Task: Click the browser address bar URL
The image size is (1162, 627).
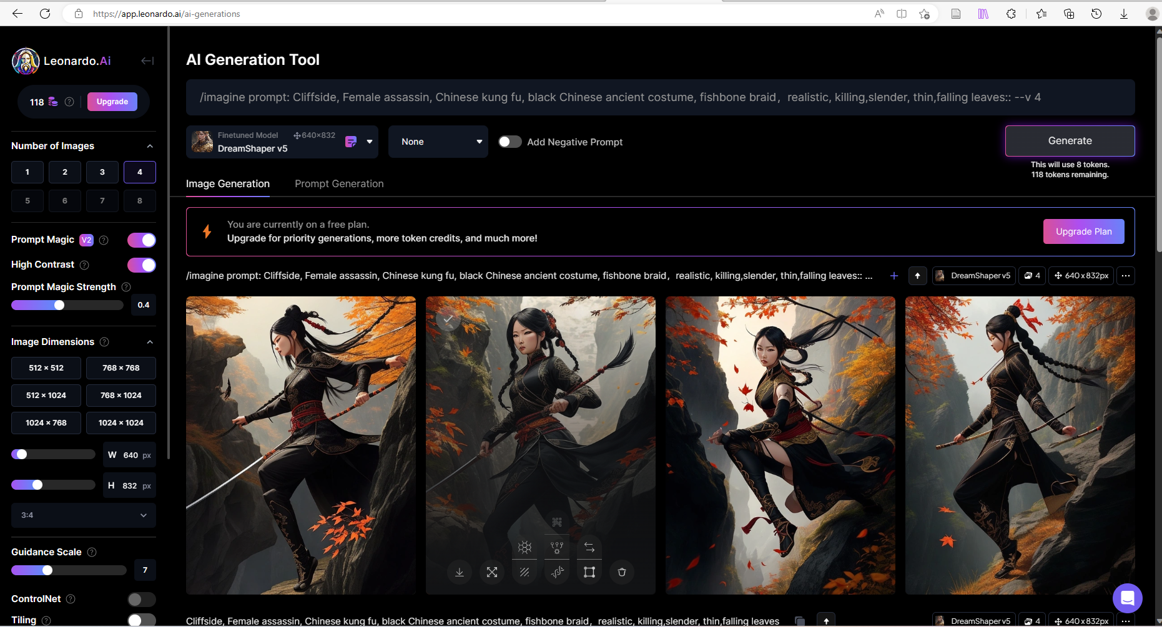Action: pyautogui.click(x=167, y=14)
